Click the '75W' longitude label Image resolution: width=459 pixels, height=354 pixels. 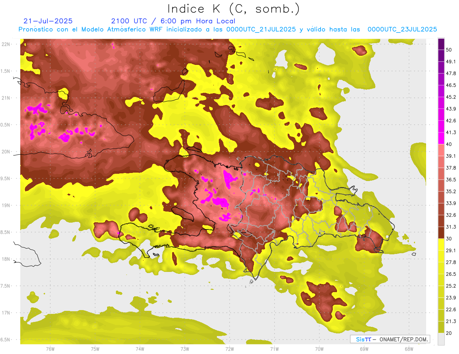tap(95, 349)
